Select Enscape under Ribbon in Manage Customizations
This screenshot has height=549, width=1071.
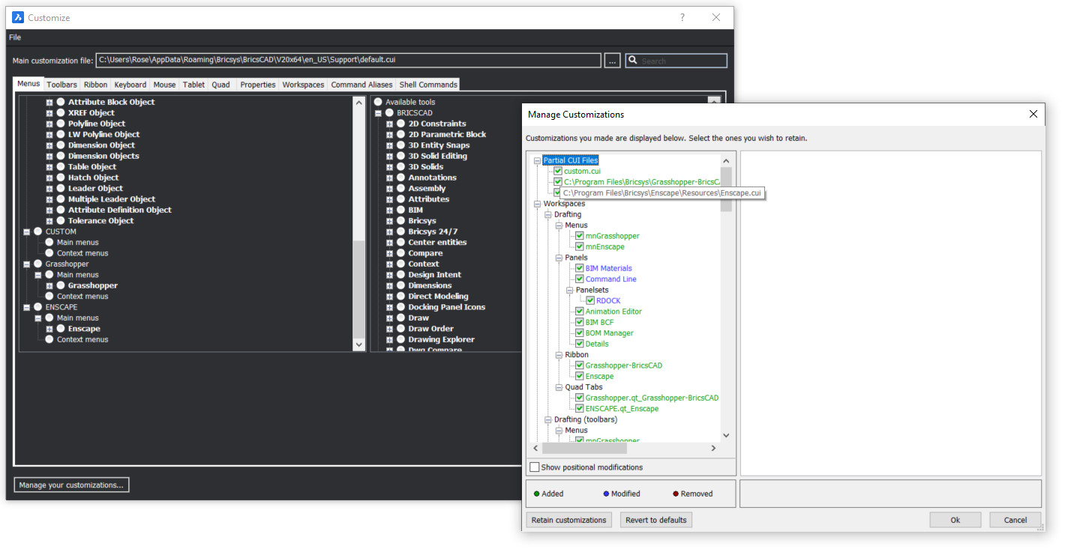[599, 377]
